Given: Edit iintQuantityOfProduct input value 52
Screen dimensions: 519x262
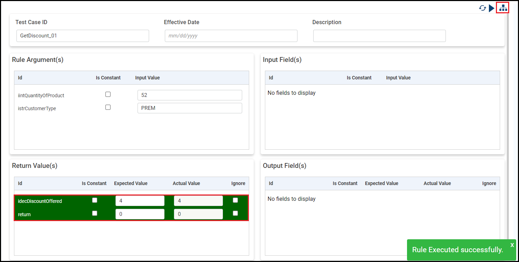Looking at the screenshot, I should click(190, 95).
